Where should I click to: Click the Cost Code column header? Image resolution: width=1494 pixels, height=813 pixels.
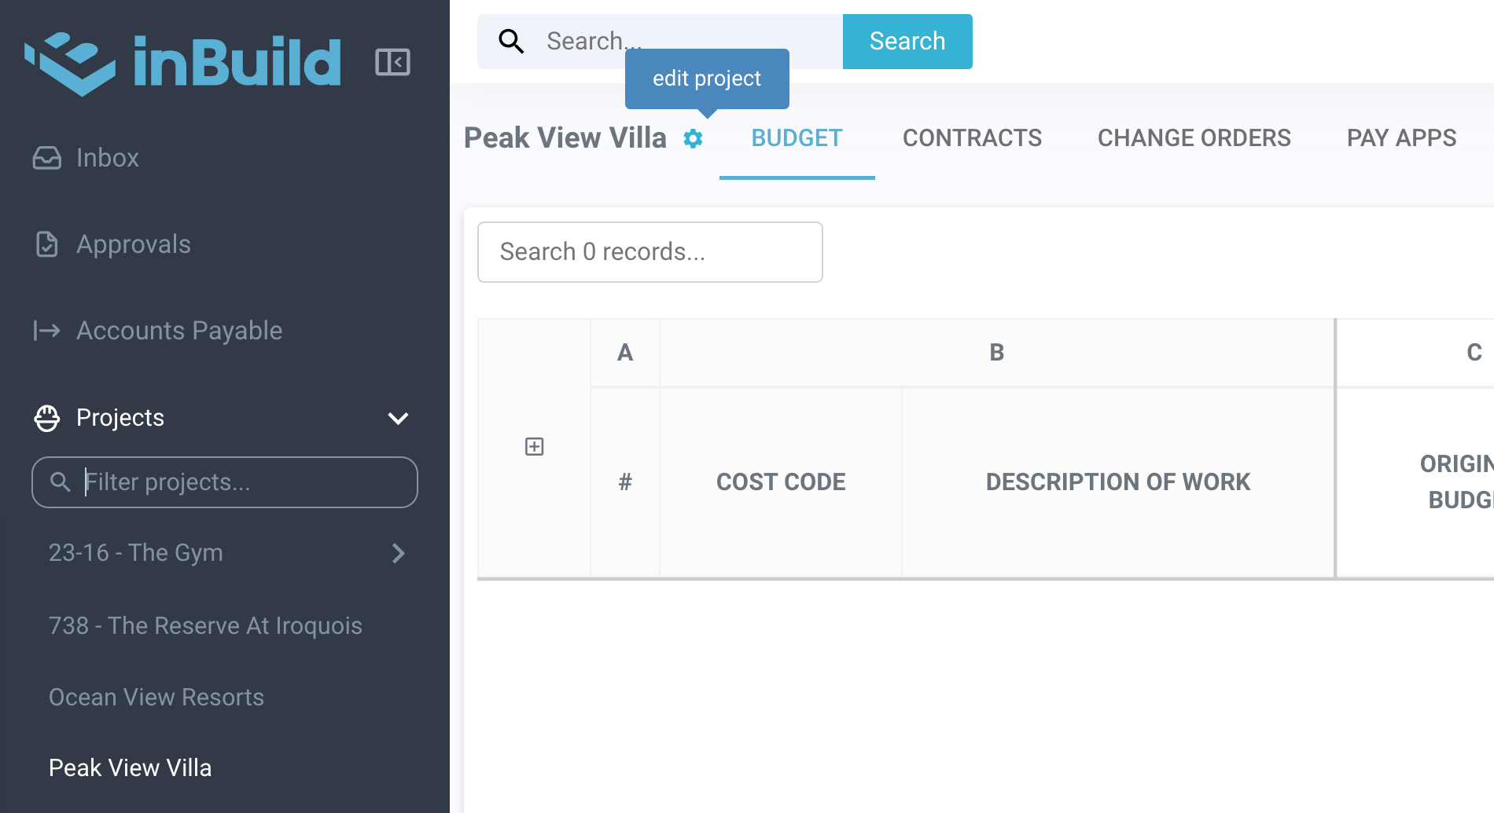click(781, 482)
